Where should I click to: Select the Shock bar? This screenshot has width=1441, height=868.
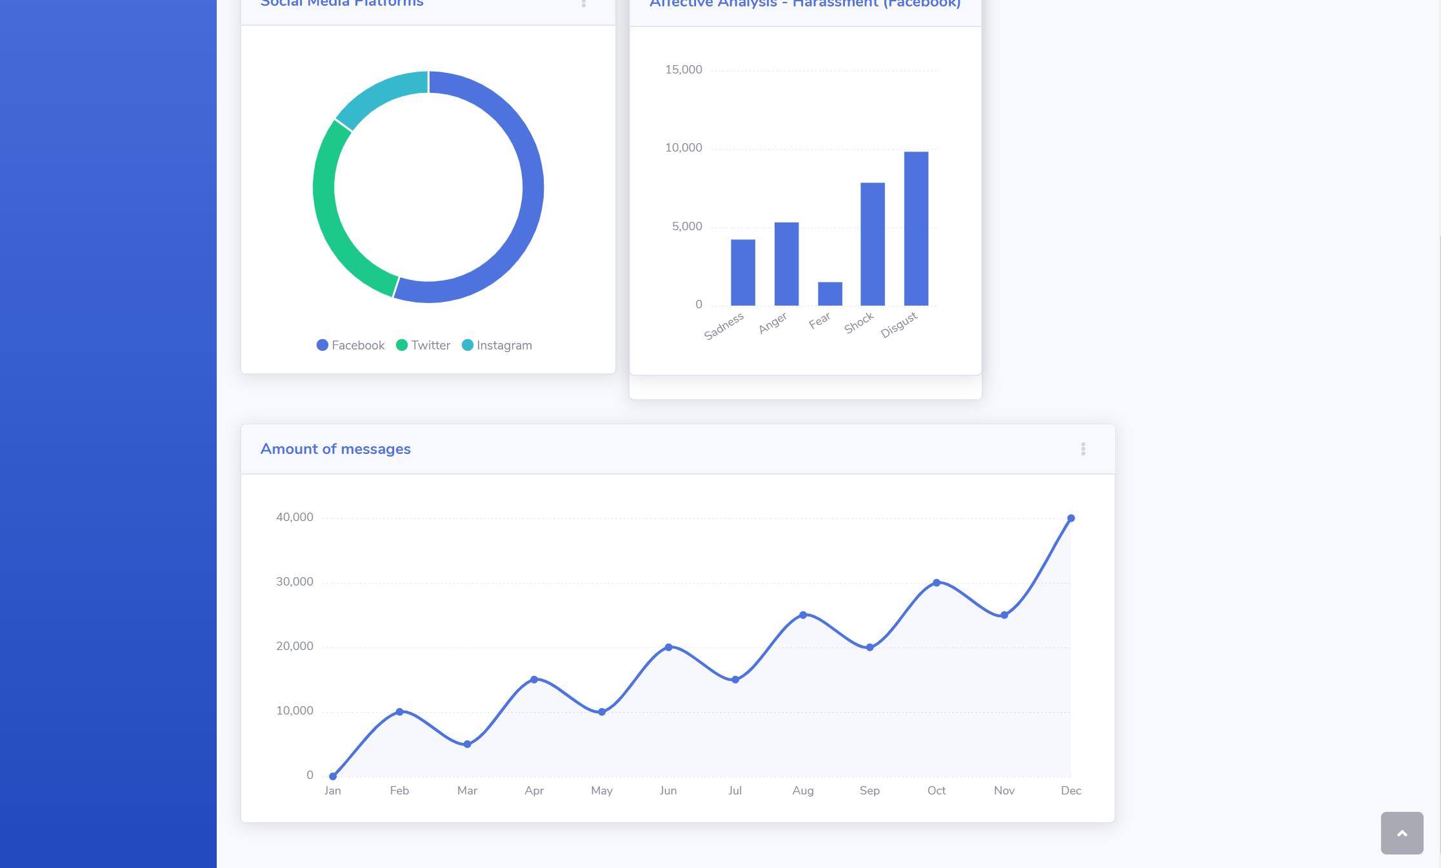tap(872, 244)
